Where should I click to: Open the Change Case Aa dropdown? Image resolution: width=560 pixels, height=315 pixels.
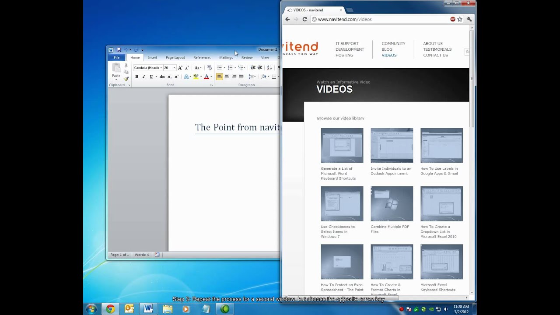tap(198, 68)
